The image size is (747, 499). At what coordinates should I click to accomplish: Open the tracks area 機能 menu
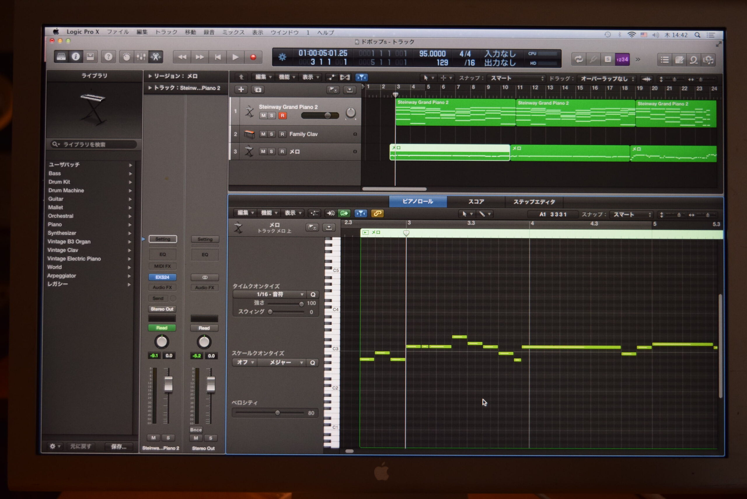[x=287, y=77]
